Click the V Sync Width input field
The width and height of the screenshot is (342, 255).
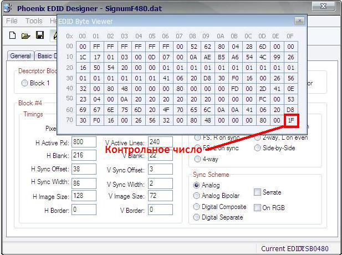pyautogui.click(x=159, y=182)
